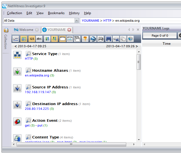Toggle sort by total (123) button
Image resolution: width=181 pixels, height=154 pixels.
coord(32,39)
